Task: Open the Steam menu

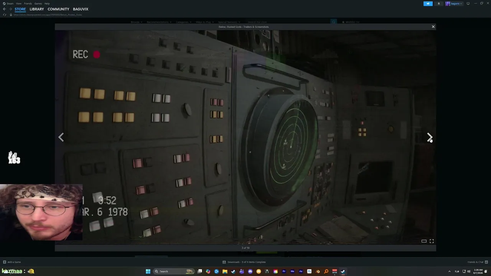Action: [x=8, y=3]
